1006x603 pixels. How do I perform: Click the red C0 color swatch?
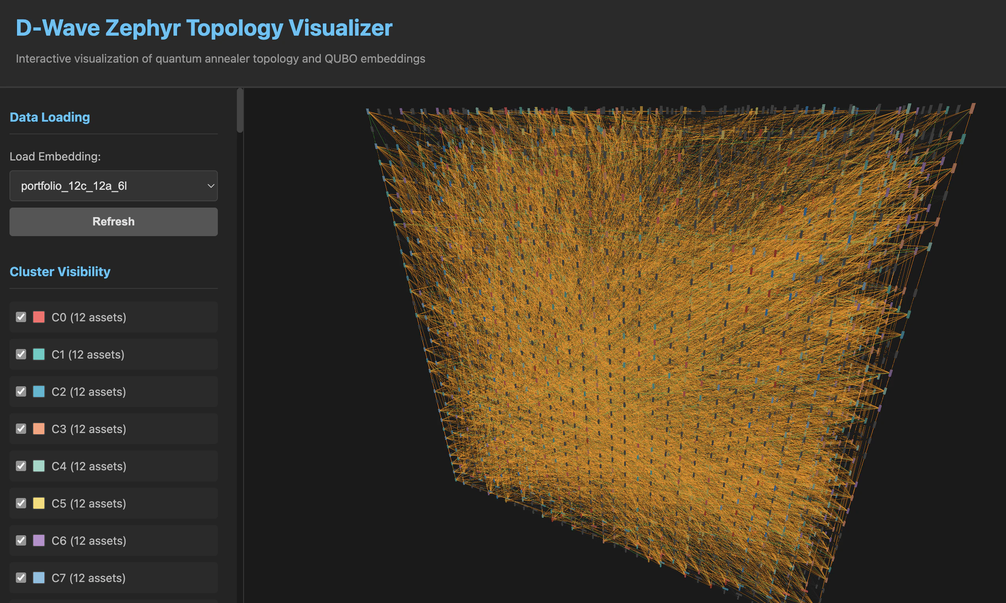coord(38,317)
